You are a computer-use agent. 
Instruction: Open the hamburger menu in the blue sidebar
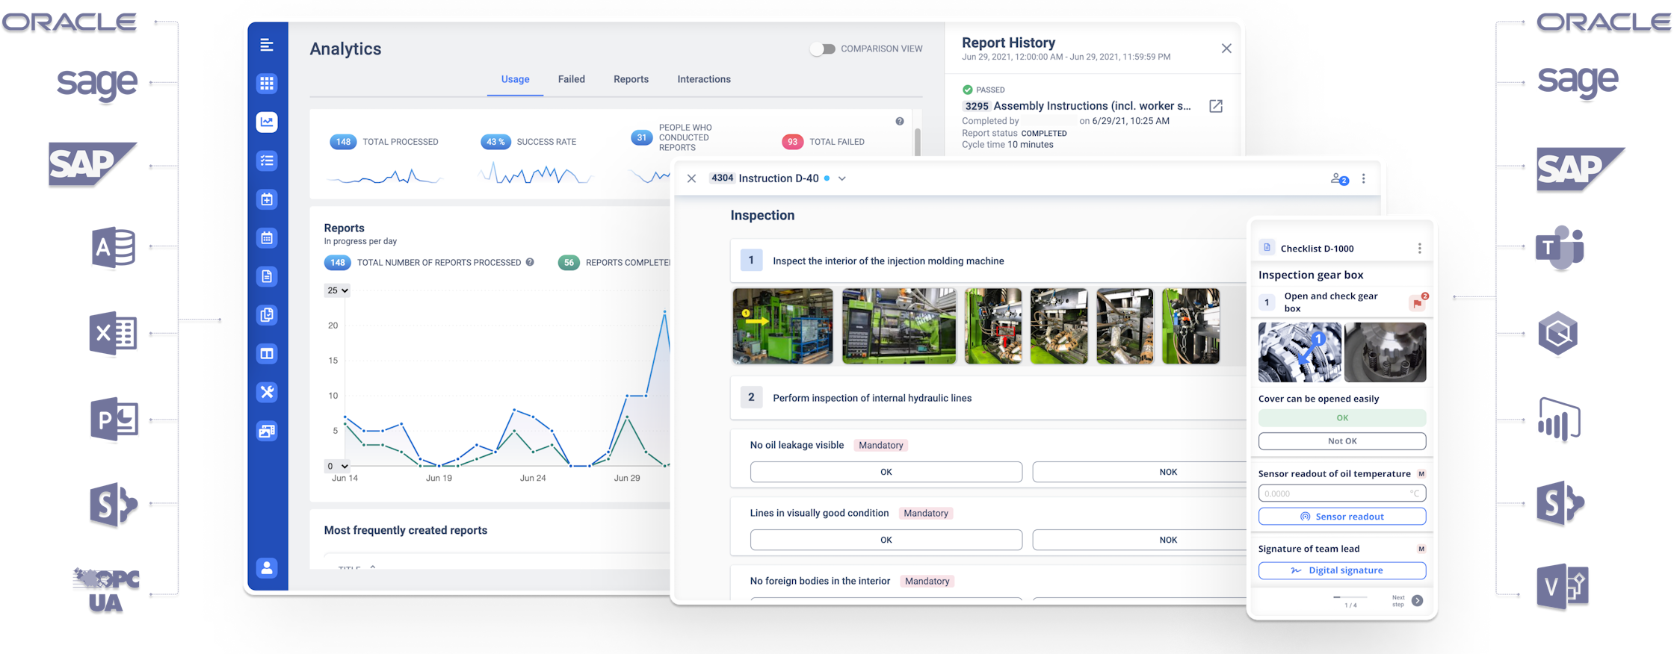[267, 45]
